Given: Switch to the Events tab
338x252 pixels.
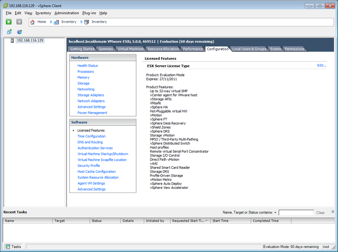Looking at the screenshot, I should coord(275,49).
